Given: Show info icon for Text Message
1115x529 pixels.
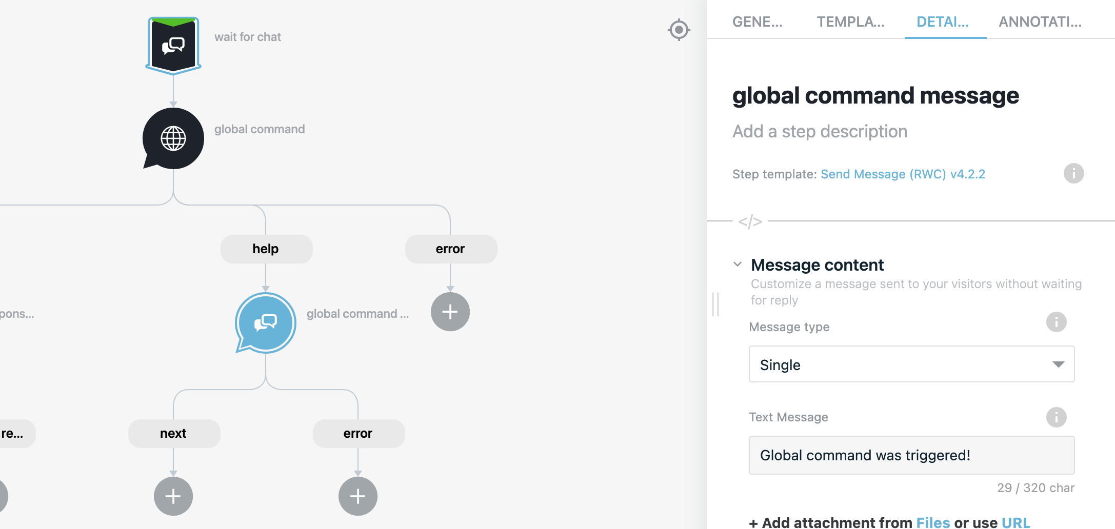Looking at the screenshot, I should [1056, 417].
